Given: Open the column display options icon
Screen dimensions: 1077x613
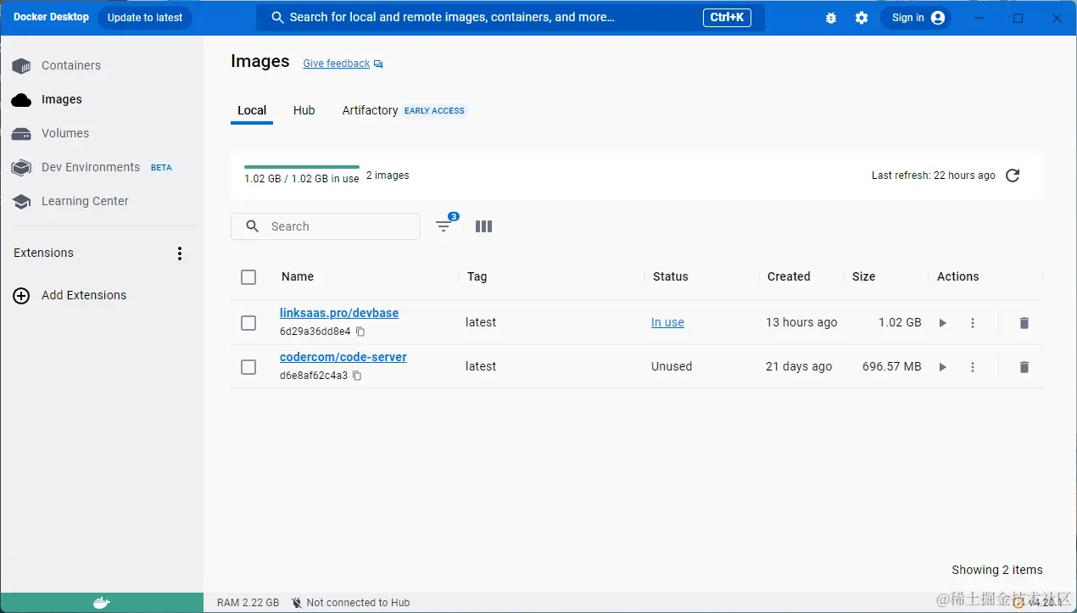Looking at the screenshot, I should (484, 226).
